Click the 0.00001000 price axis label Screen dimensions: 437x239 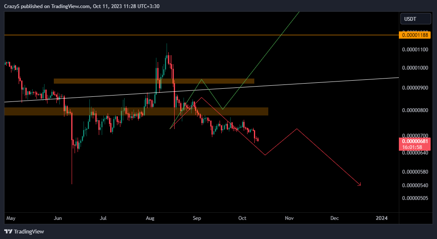coord(415,68)
